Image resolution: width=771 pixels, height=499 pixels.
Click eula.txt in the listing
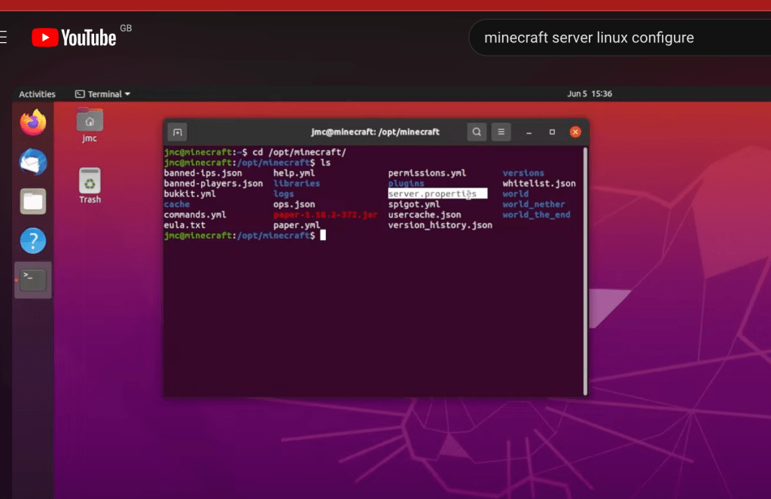pos(184,225)
